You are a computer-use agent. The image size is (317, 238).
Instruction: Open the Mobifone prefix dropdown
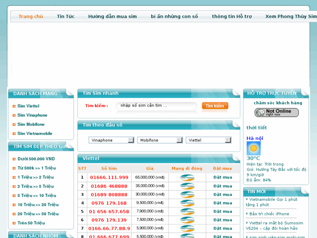tap(160, 140)
